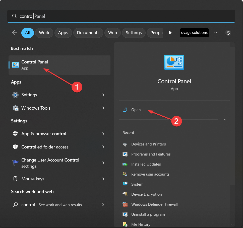Screen dimensions: 243x228
Task: Switch to the Work filter tab
Action: (x=44, y=33)
